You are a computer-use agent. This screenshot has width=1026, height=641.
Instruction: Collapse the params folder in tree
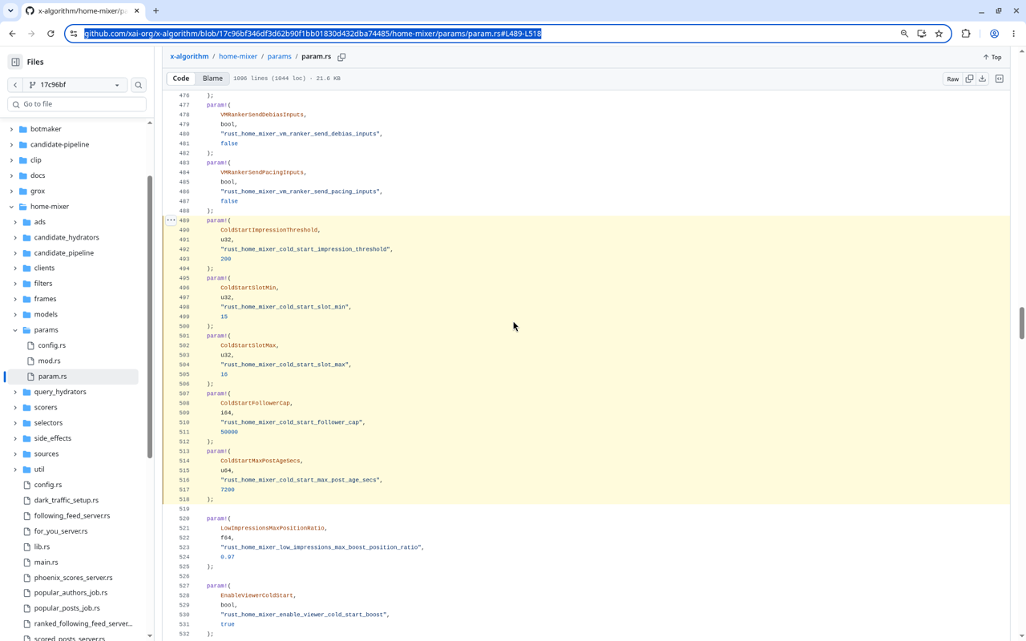(15, 330)
